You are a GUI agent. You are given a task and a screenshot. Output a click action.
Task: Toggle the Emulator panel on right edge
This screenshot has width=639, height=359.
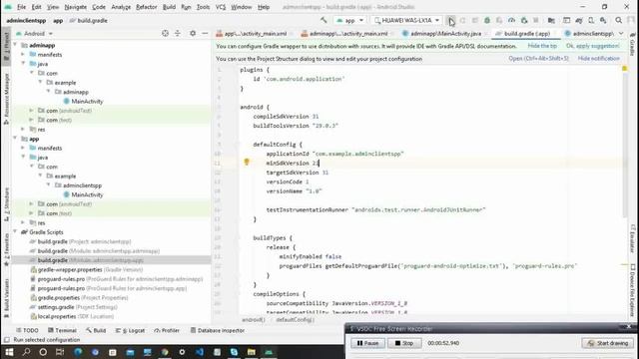pyautogui.click(x=633, y=238)
